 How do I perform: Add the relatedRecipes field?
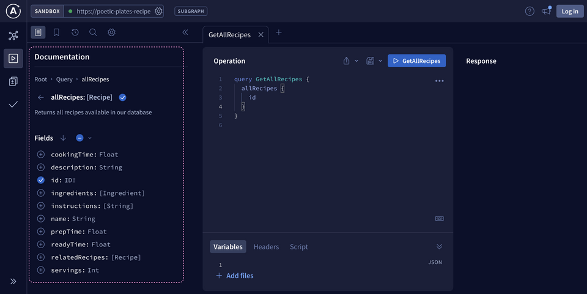pyautogui.click(x=41, y=257)
